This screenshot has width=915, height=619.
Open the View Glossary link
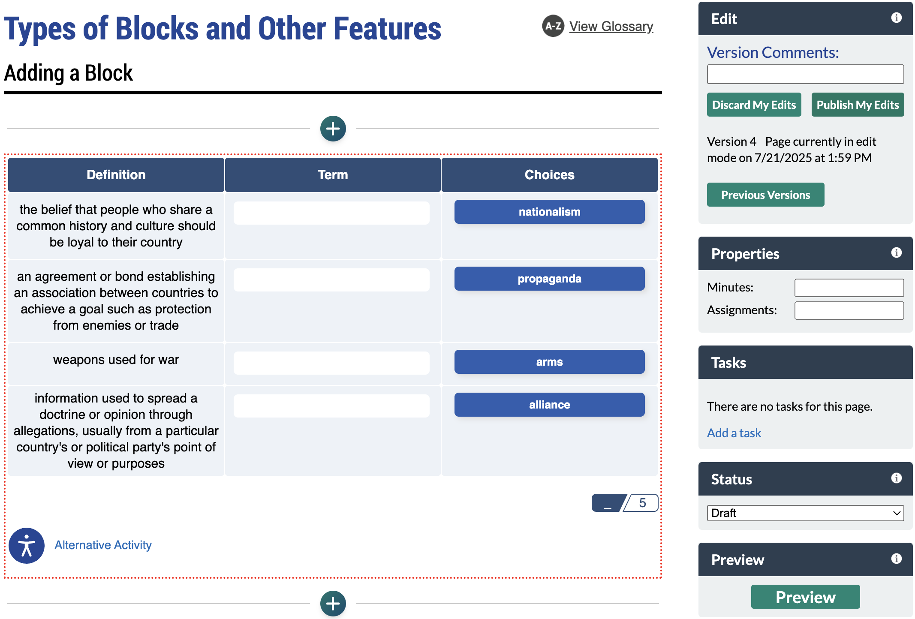pos(611,26)
